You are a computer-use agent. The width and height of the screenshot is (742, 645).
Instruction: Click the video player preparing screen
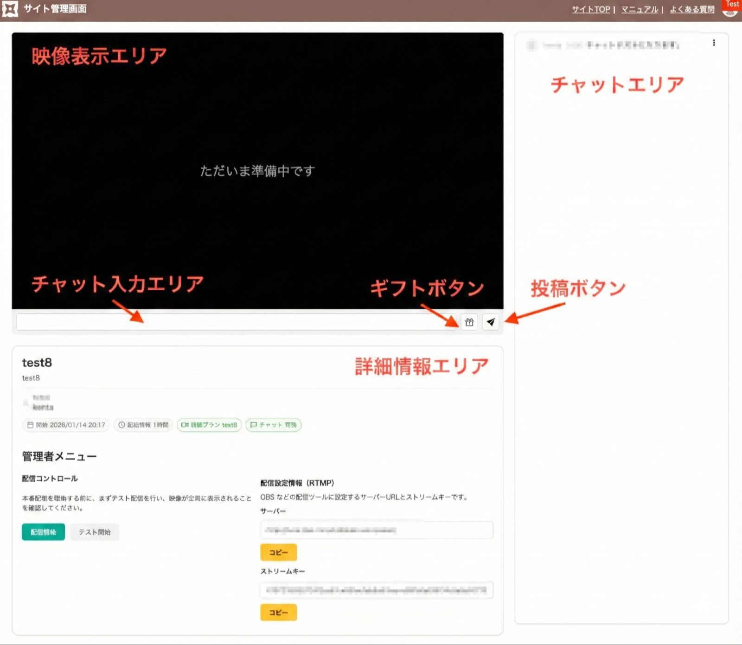257,171
